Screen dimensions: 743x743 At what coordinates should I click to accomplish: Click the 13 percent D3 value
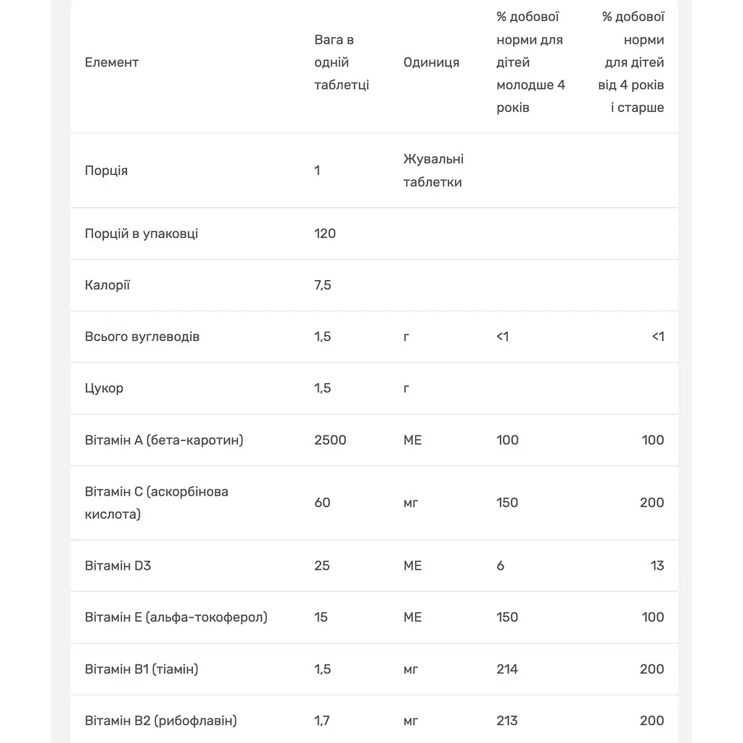point(657,566)
